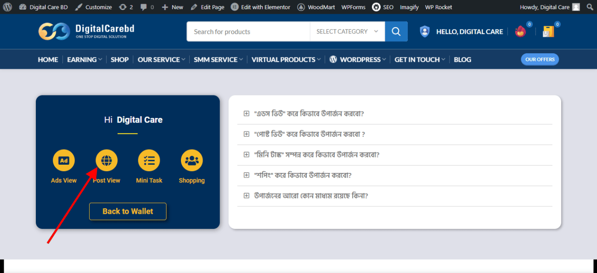The image size is (597, 273).
Task: Select the Shopping people icon
Action: tap(192, 161)
